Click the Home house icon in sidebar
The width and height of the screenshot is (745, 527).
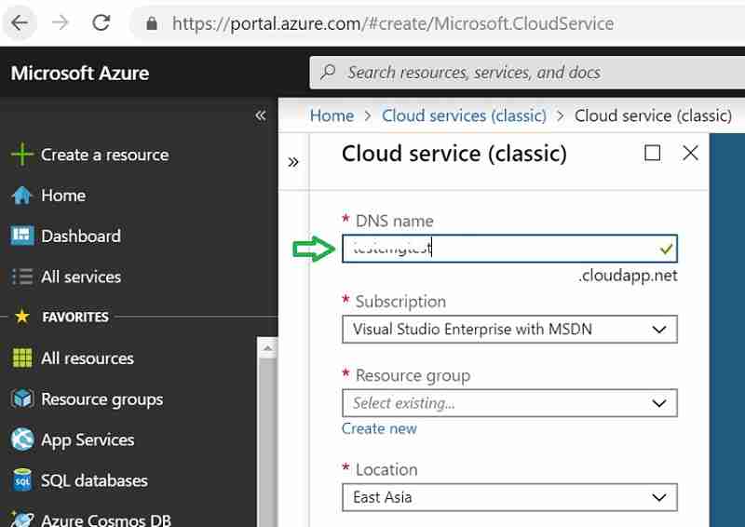click(21, 196)
